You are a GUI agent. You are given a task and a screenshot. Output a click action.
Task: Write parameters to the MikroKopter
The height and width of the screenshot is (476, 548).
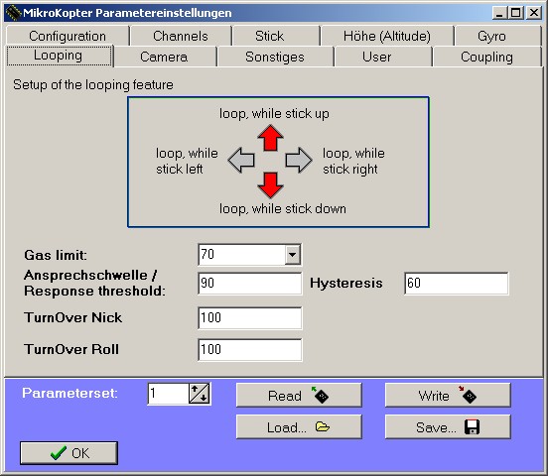pos(448,396)
